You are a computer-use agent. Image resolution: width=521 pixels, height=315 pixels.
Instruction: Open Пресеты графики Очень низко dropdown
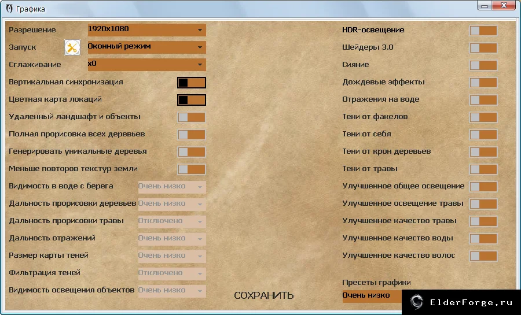pyautogui.click(x=372, y=296)
